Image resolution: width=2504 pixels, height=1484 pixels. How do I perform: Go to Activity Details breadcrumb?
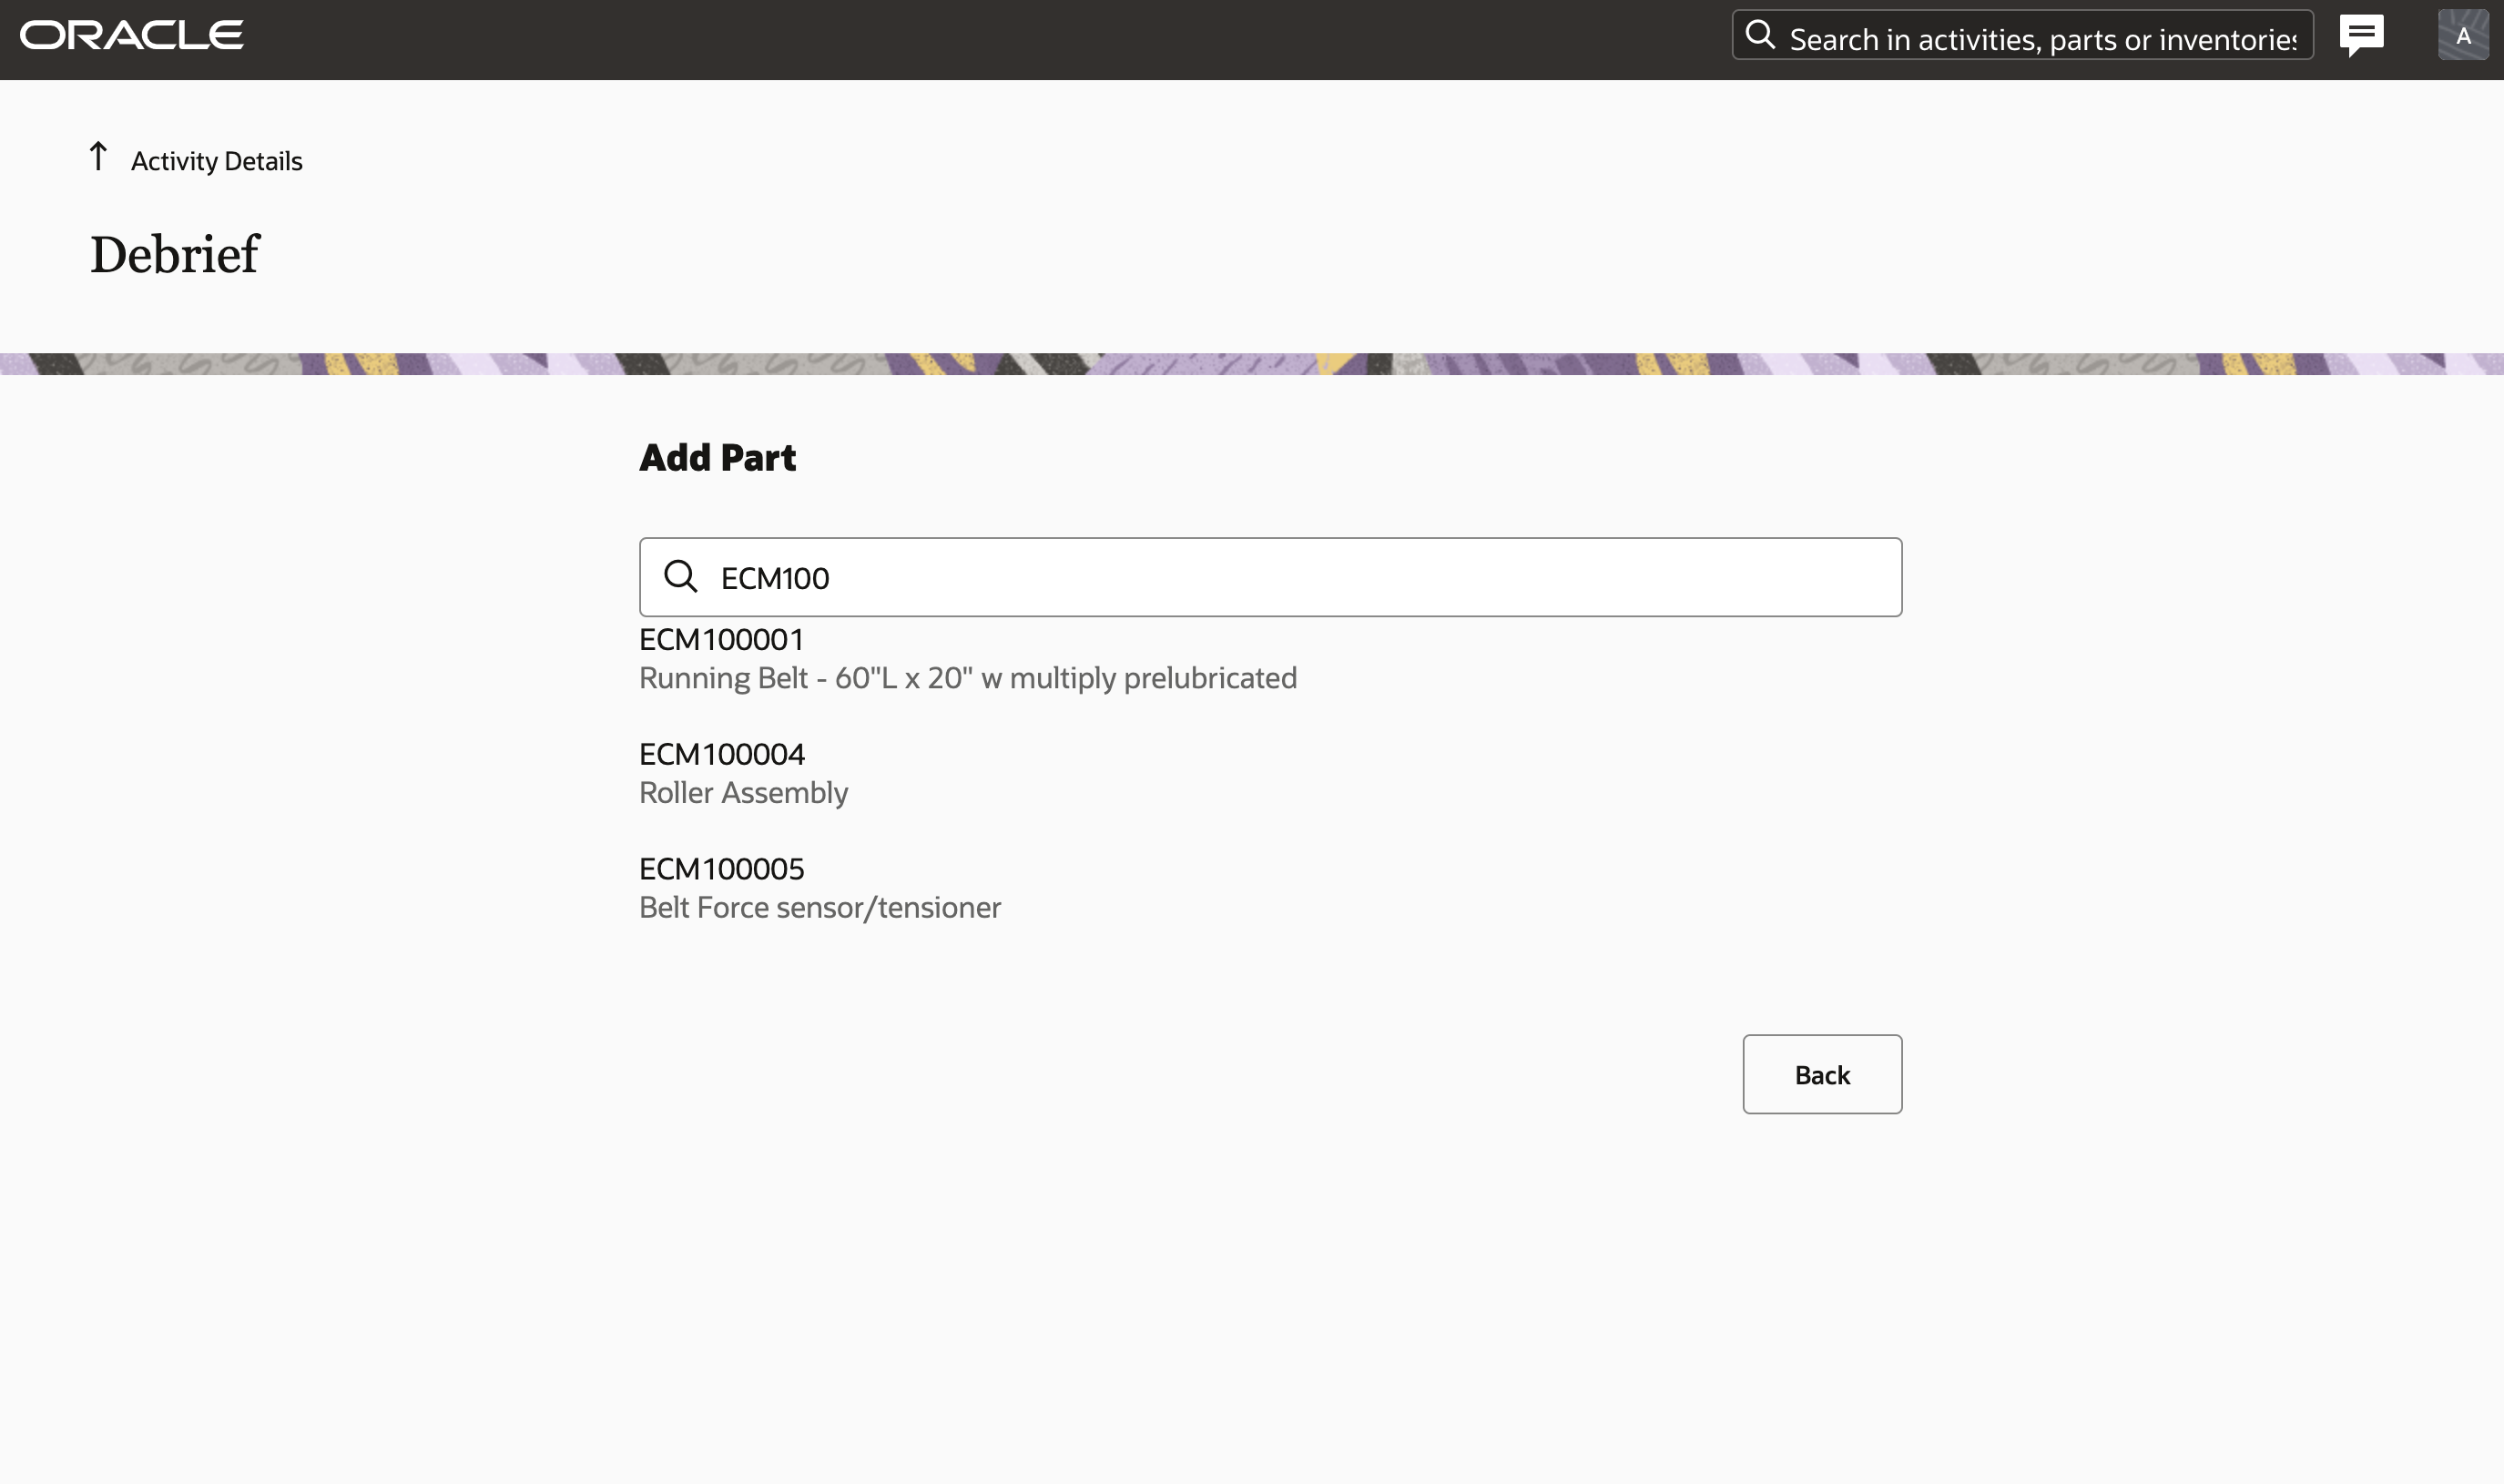(x=216, y=161)
